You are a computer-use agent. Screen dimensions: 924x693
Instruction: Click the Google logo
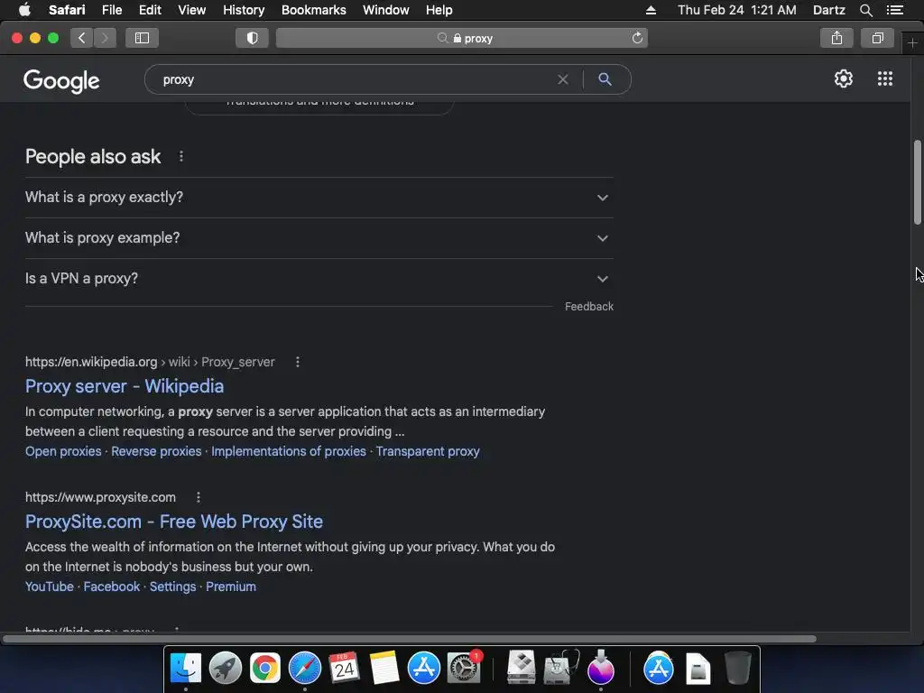62,80
